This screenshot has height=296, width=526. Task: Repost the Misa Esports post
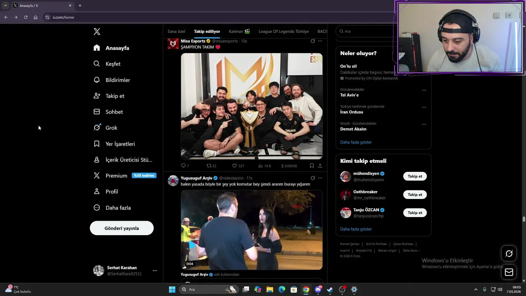tap(211, 166)
